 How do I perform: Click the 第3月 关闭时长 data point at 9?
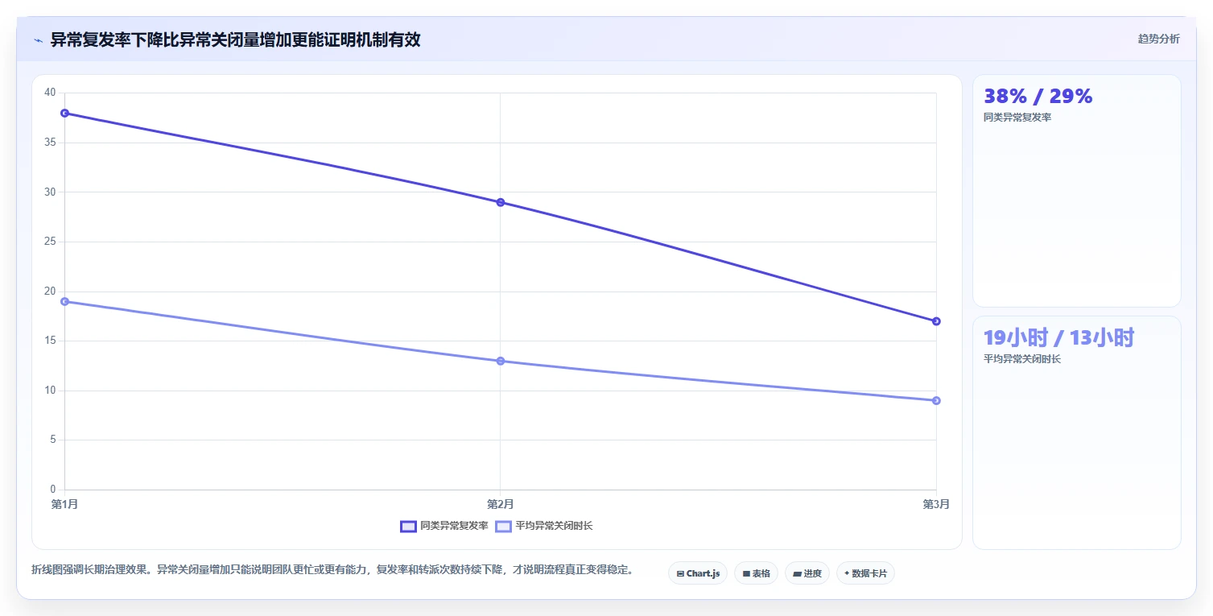pyautogui.click(x=936, y=400)
